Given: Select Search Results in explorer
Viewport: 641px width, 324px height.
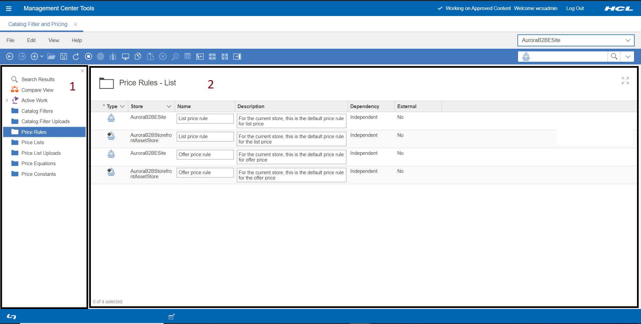Looking at the screenshot, I should click(38, 79).
